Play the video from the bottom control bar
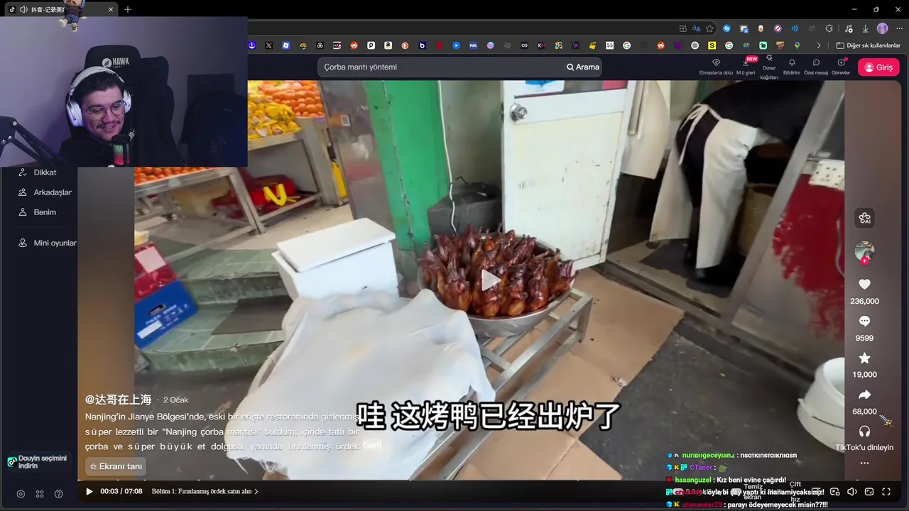Screen dimensions: 909x511 coord(89,491)
